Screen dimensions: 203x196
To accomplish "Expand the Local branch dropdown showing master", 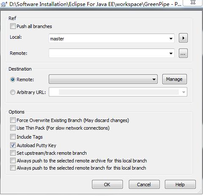I will 111,38.
